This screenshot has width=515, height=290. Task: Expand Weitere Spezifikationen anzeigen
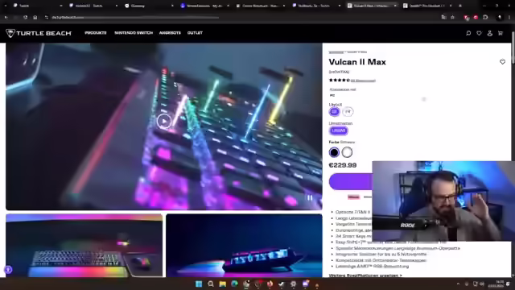365,275
